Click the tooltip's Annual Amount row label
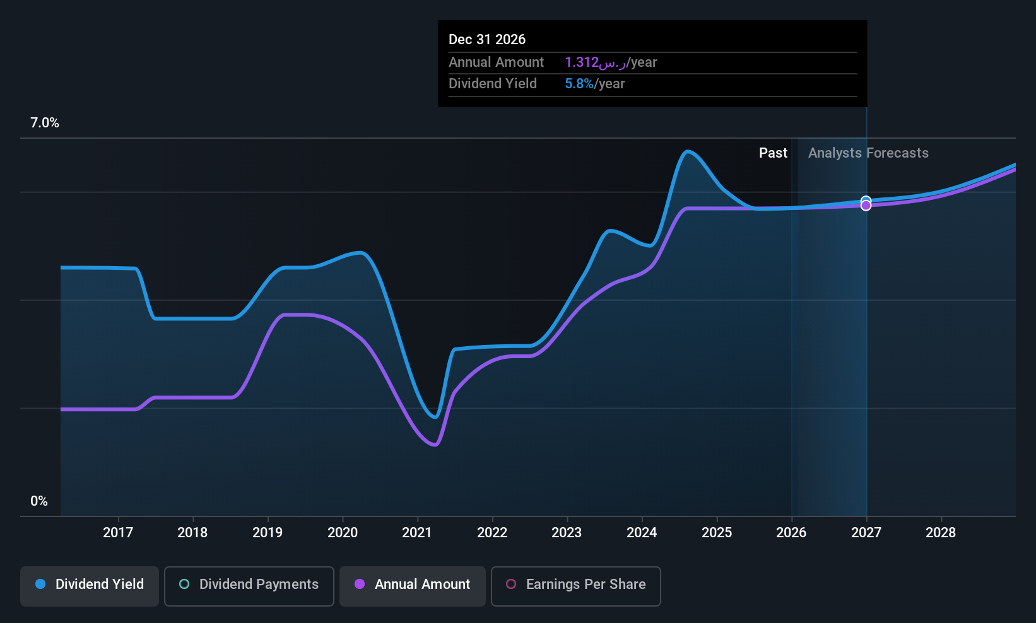This screenshot has height=623, width=1036. coord(496,62)
